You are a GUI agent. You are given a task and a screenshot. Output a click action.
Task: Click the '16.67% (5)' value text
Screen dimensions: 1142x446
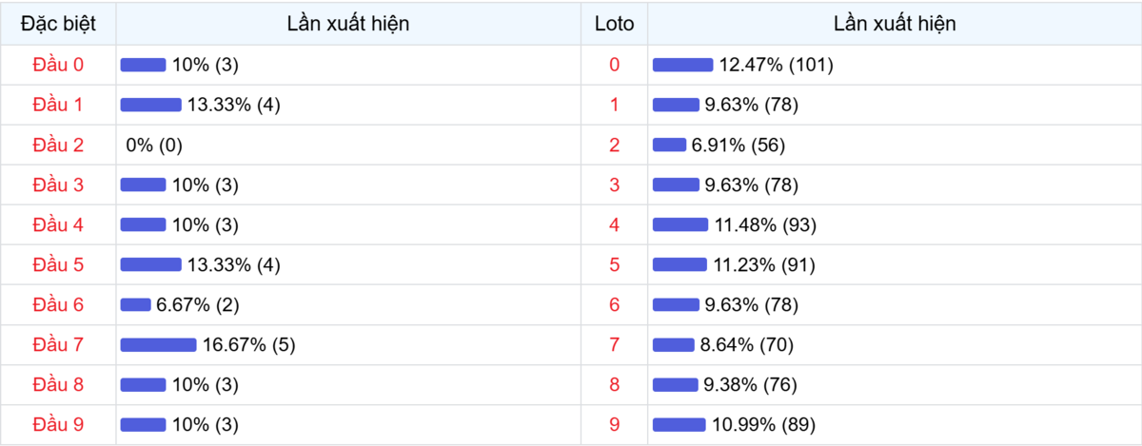click(249, 344)
